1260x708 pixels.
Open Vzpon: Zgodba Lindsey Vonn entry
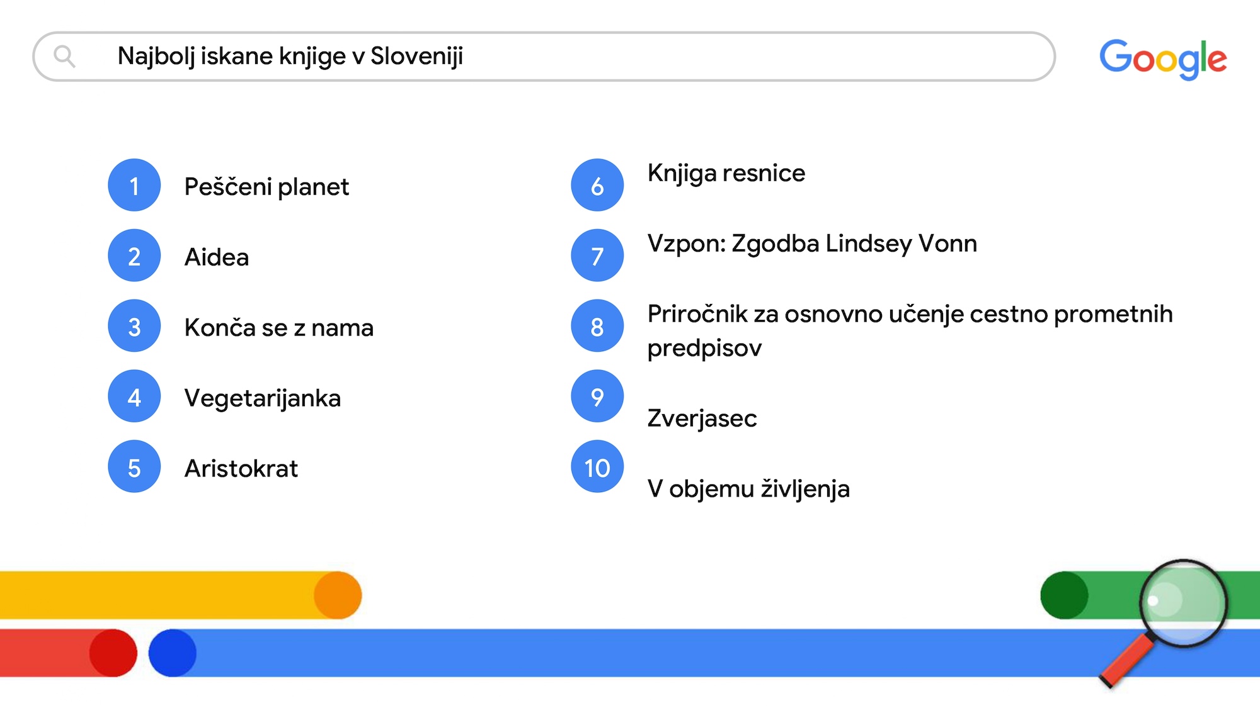(x=811, y=244)
